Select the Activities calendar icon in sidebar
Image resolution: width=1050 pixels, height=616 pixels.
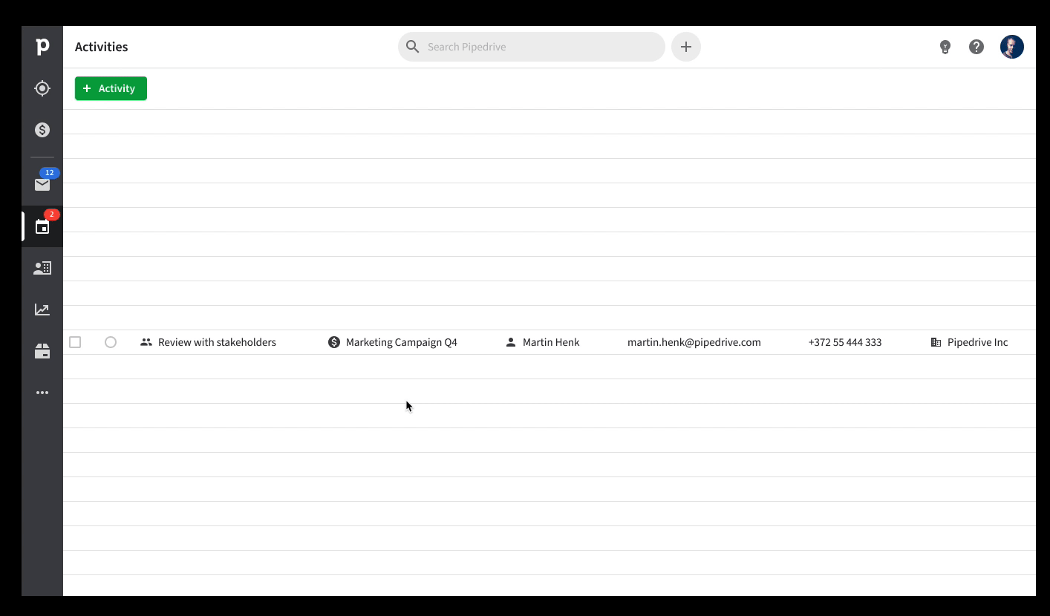(42, 226)
